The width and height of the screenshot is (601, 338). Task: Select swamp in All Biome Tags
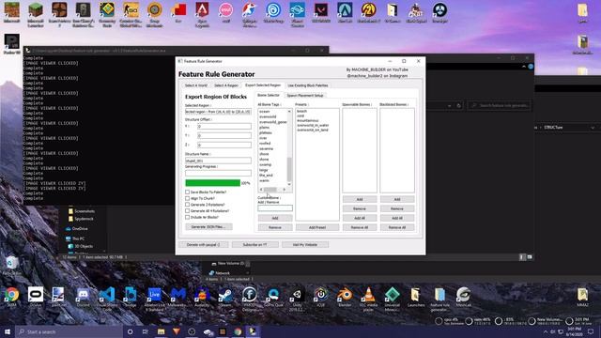265,165
